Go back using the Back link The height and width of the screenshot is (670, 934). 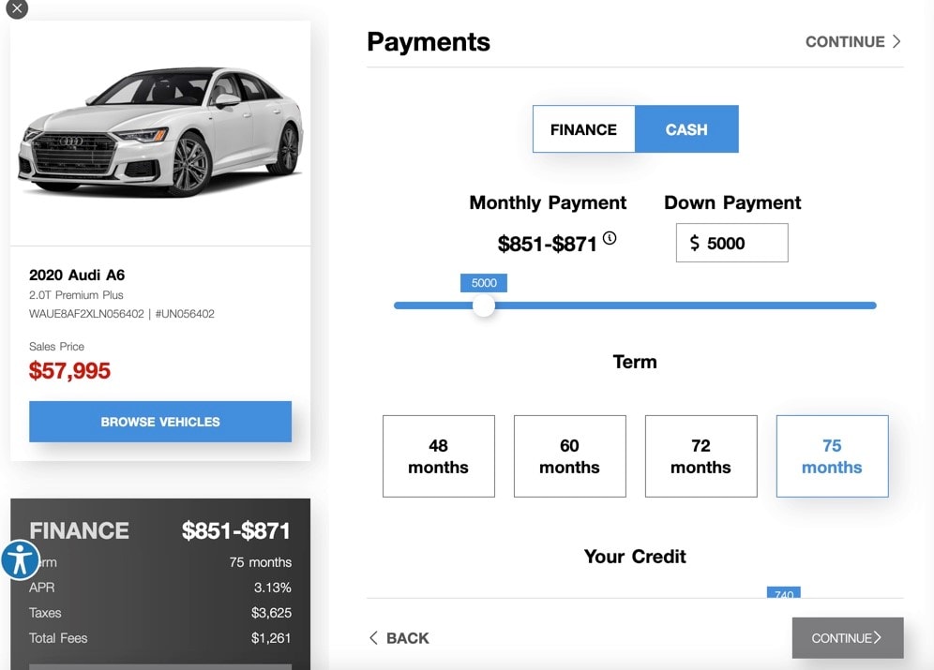point(399,638)
